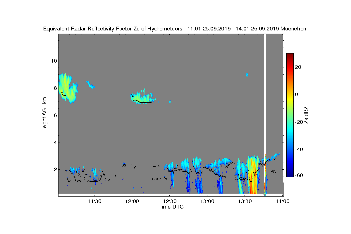Click the '13:00' time tick label
The width and height of the screenshot is (351, 234).
207,202
